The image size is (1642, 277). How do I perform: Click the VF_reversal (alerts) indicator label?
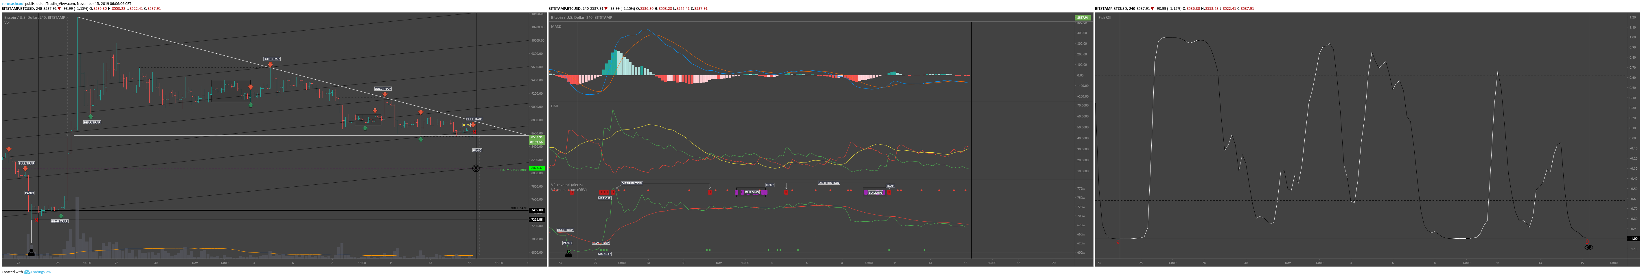(567, 185)
